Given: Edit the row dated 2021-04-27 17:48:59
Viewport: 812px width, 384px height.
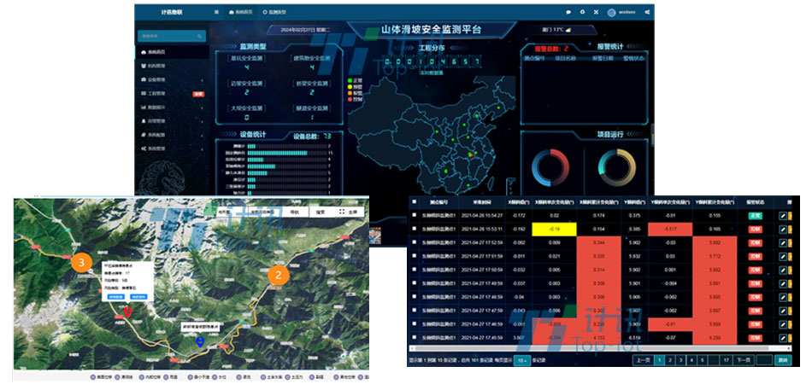Looking at the screenshot, I should [783, 297].
